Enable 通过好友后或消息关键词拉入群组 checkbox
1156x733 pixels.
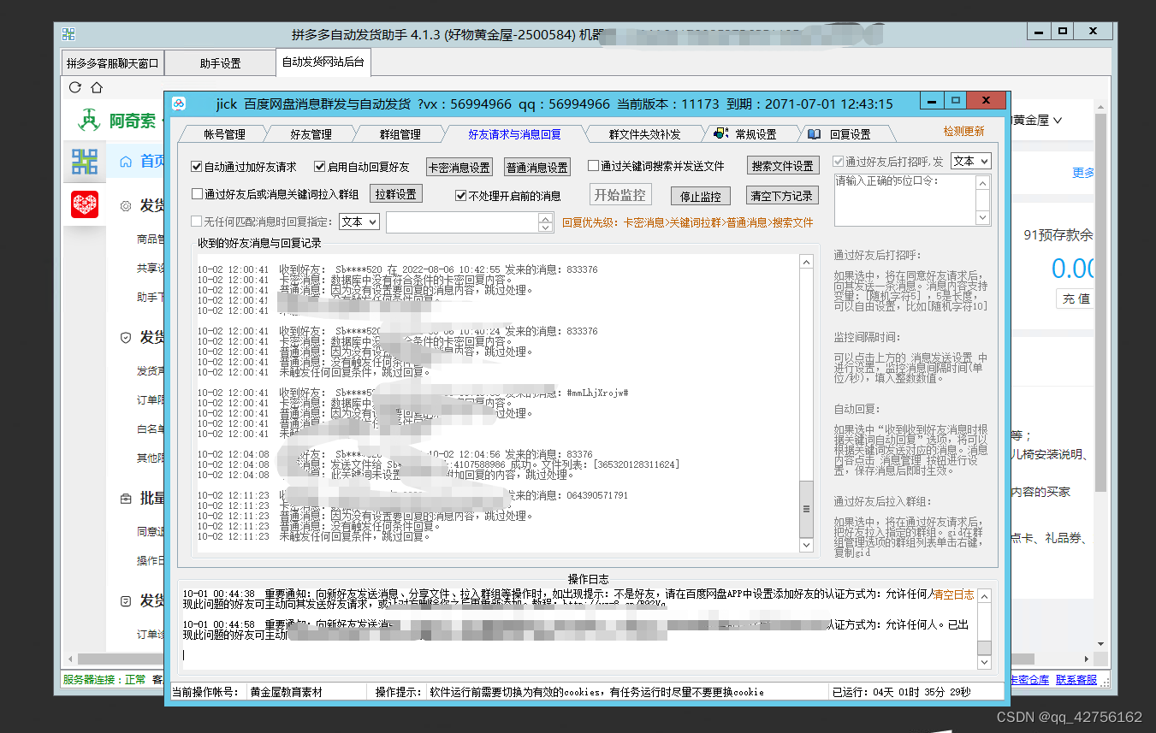pos(197,194)
